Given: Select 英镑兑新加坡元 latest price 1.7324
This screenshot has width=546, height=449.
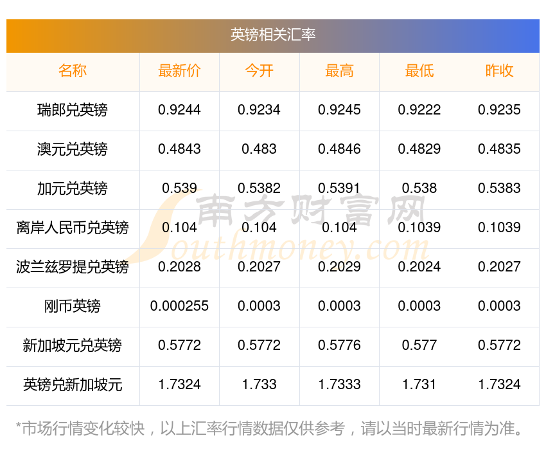Looking at the screenshot, I should 179,385.
